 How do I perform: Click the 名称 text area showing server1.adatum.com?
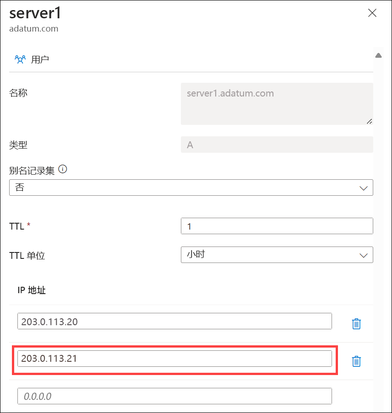[277, 104]
